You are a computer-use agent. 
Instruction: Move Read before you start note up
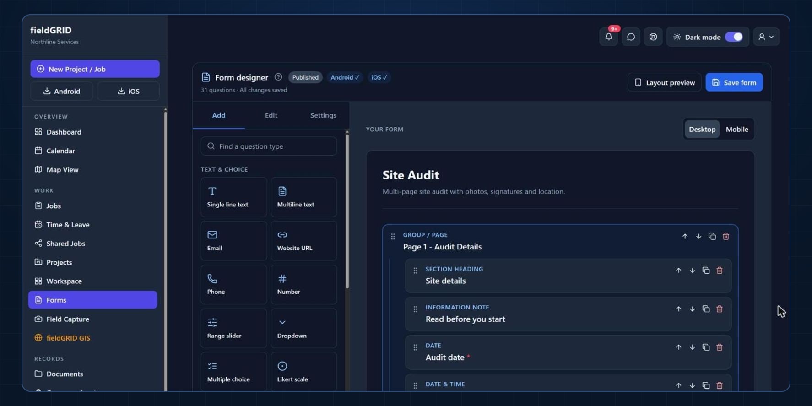[x=678, y=309]
